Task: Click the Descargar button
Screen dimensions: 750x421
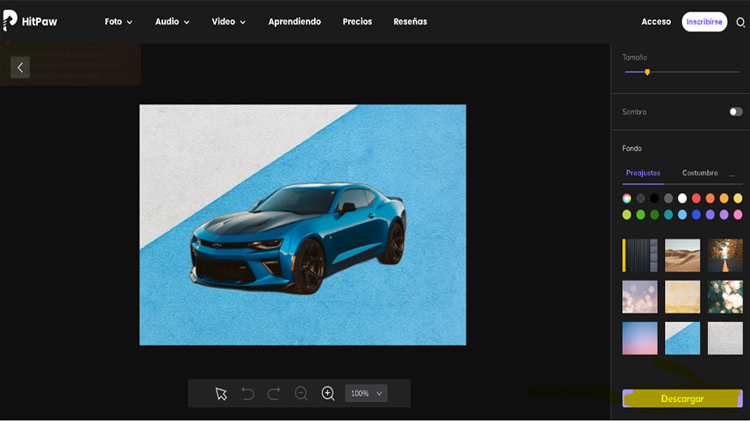Action: (x=682, y=399)
